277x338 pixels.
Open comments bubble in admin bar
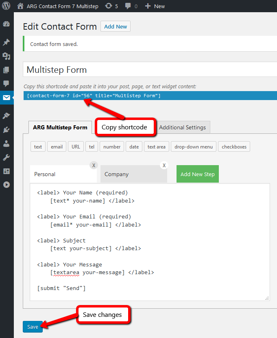(128, 6)
